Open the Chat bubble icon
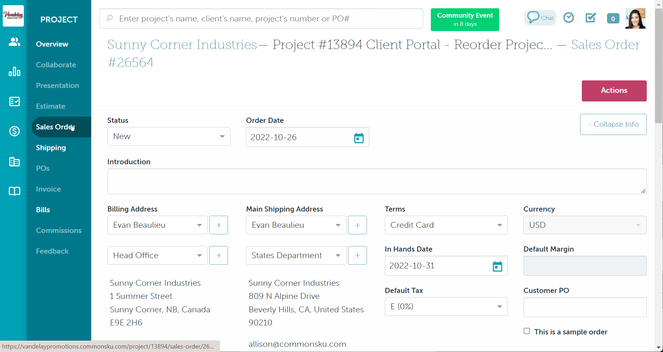Viewport: 663px width, 352px height. (x=540, y=18)
